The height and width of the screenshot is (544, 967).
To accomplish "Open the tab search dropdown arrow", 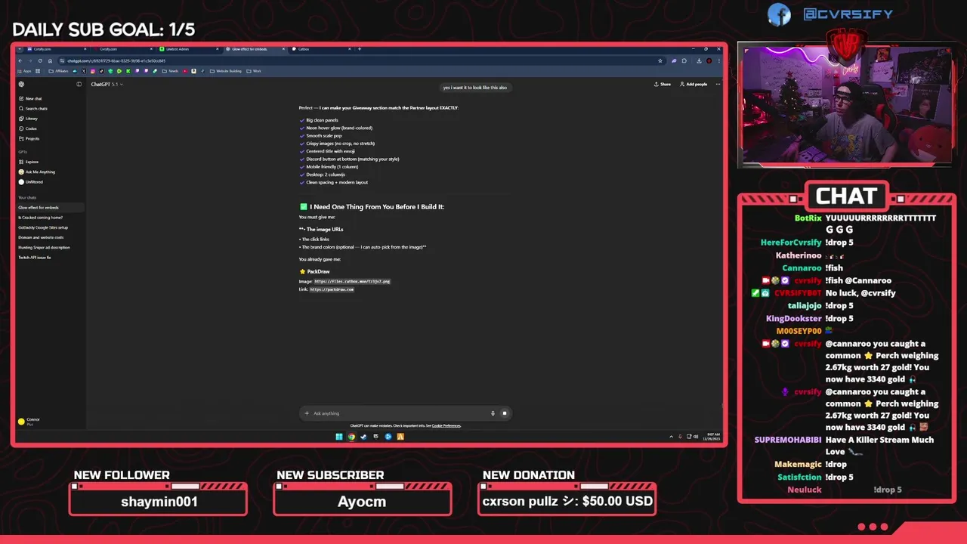I will click(x=20, y=49).
